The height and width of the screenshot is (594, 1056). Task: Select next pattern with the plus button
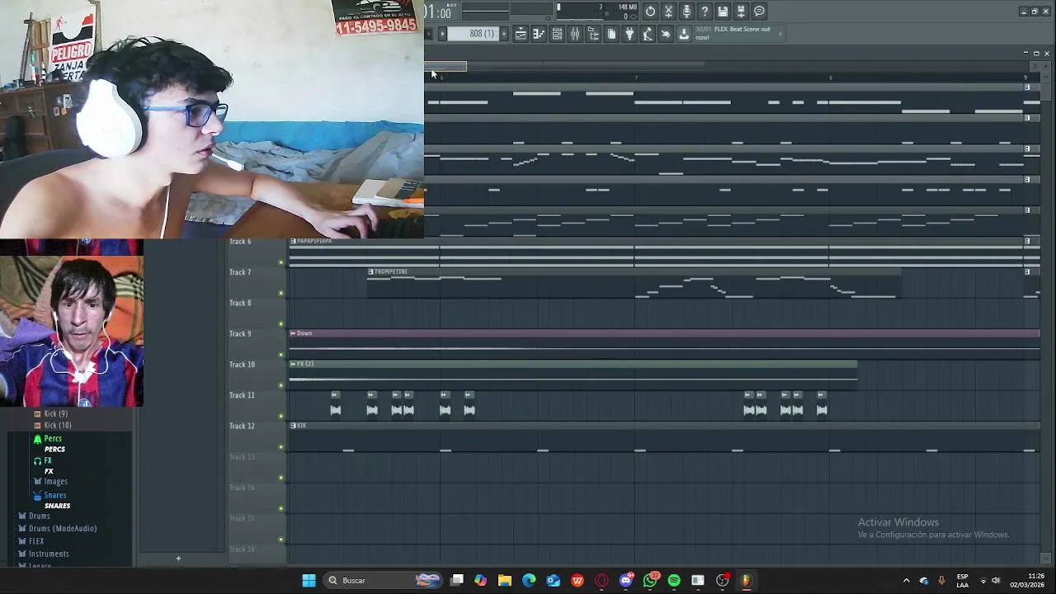point(502,34)
